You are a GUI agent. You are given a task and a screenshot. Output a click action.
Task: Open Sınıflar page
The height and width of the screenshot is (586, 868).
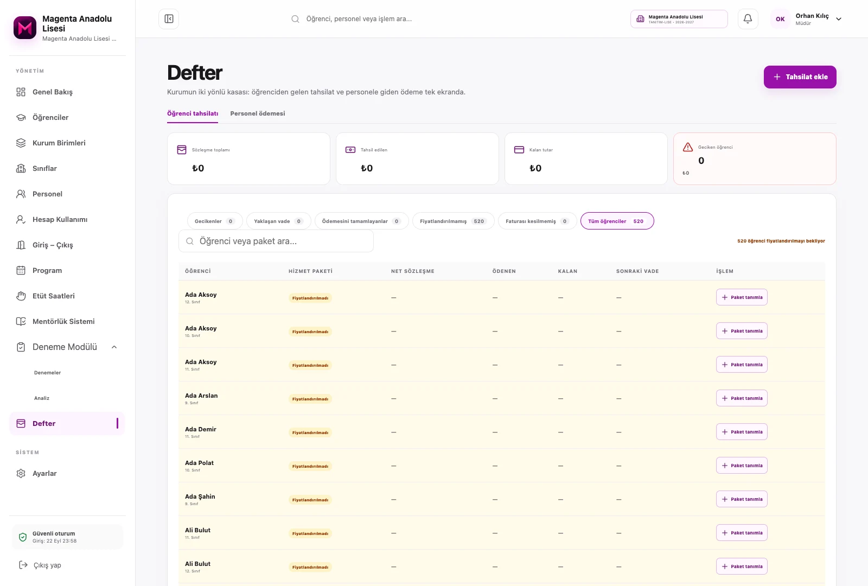click(67, 168)
